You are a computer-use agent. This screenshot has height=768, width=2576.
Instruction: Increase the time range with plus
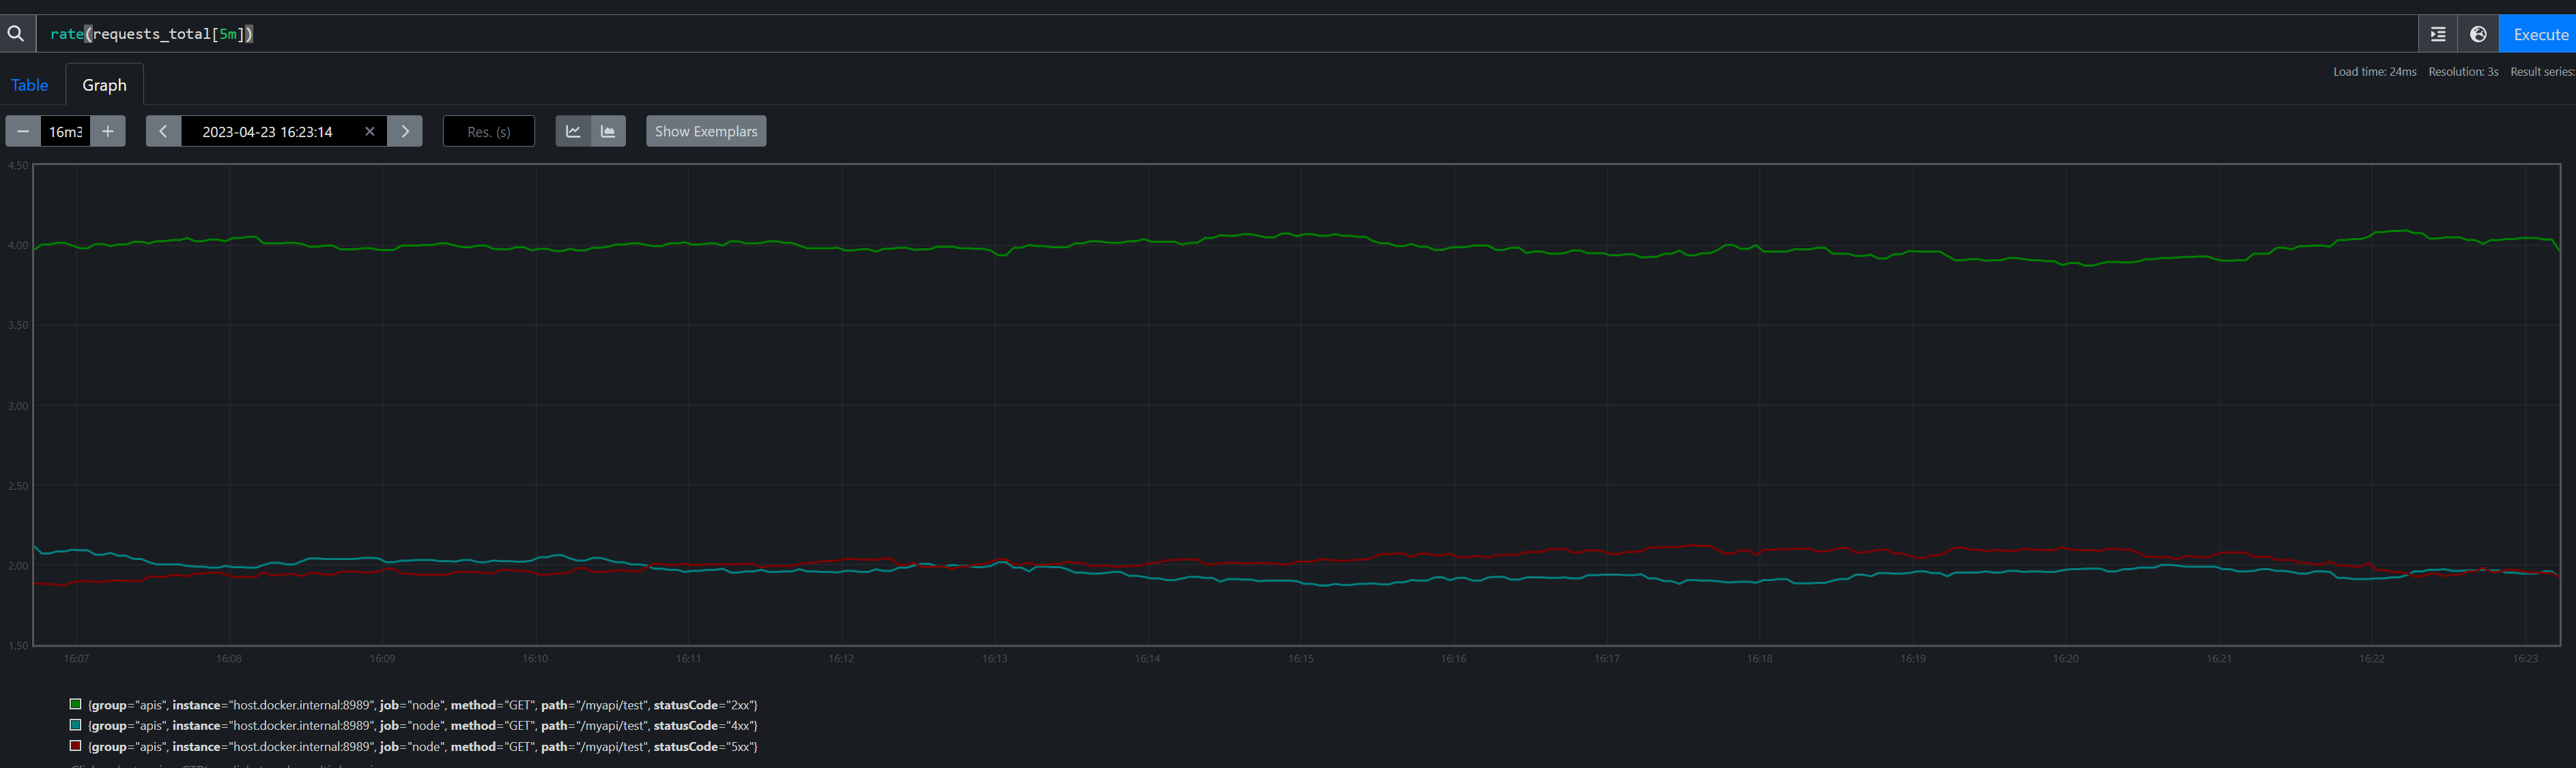pyautogui.click(x=108, y=131)
